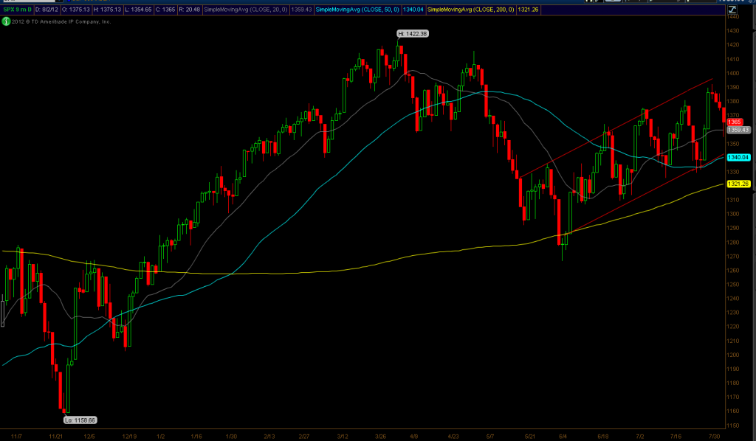Click the H: 1375.13 high value
Viewport: 756px width, 441px height.
pyautogui.click(x=109, y=10)
